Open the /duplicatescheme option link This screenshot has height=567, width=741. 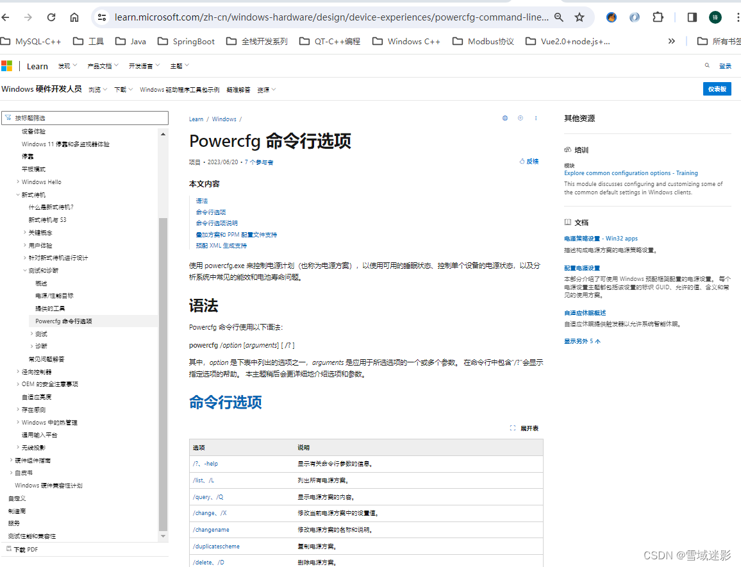[216, 546]
